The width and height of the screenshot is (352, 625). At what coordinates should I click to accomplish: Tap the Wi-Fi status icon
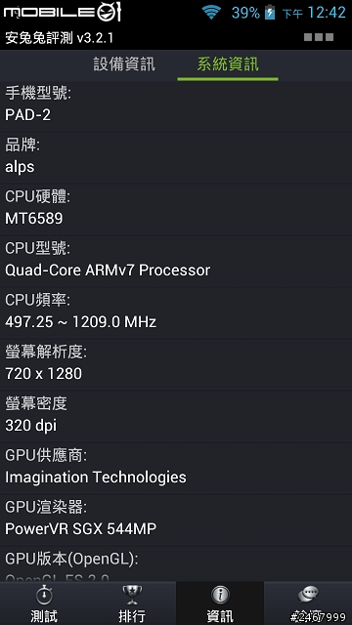(211, 13)
